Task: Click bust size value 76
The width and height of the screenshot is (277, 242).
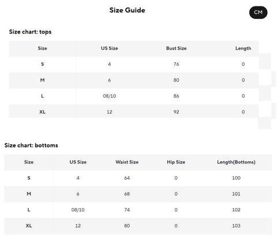Action: (x=177, y=64)
